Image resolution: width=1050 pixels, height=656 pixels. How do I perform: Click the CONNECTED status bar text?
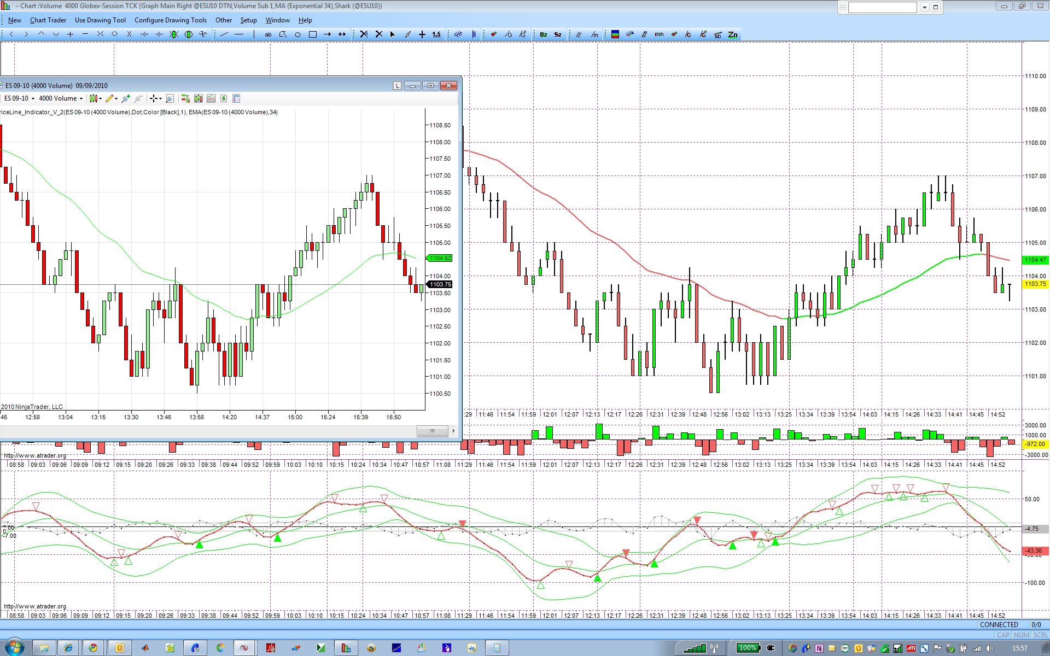pos(999,624)
